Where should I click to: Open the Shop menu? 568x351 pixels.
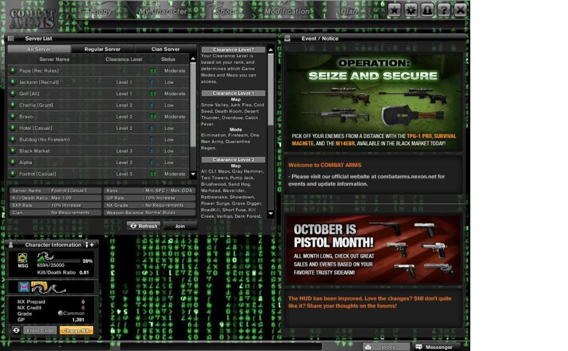(224, 11)
